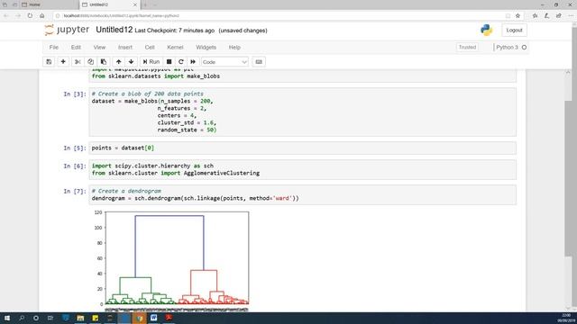This screenshot has height=324, width=577.
Task: Click the Python logo icon
Action: point(486,30)
